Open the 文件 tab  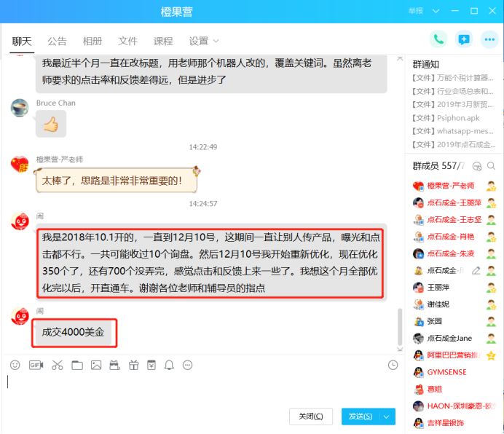pos(127,42)
